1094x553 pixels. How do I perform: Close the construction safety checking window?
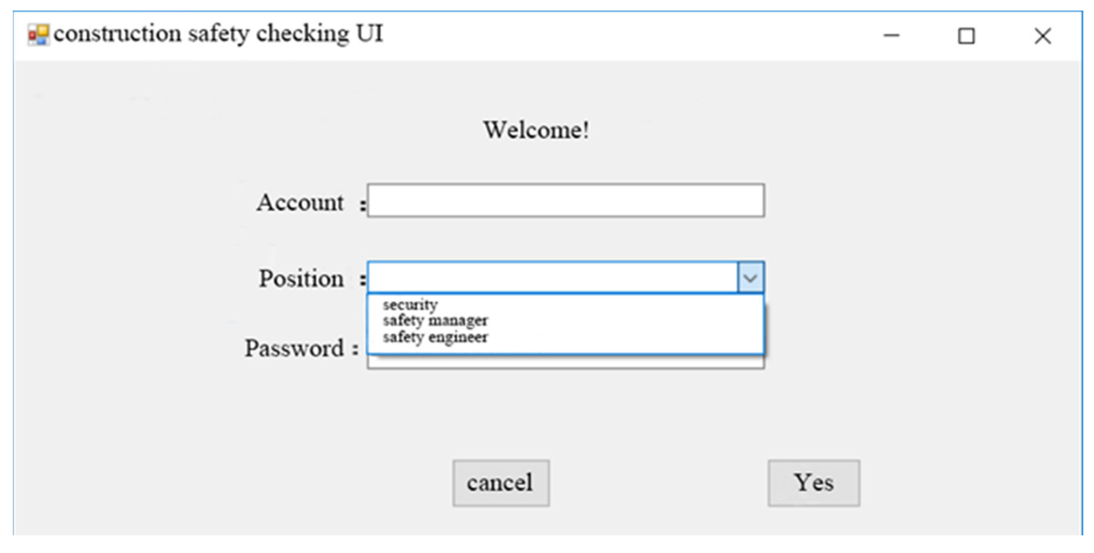pyautogui.click(x=1043, y=36)
